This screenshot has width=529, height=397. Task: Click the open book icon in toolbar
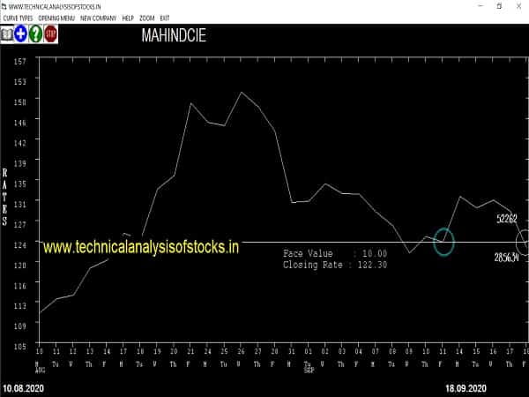pos(7,34)
